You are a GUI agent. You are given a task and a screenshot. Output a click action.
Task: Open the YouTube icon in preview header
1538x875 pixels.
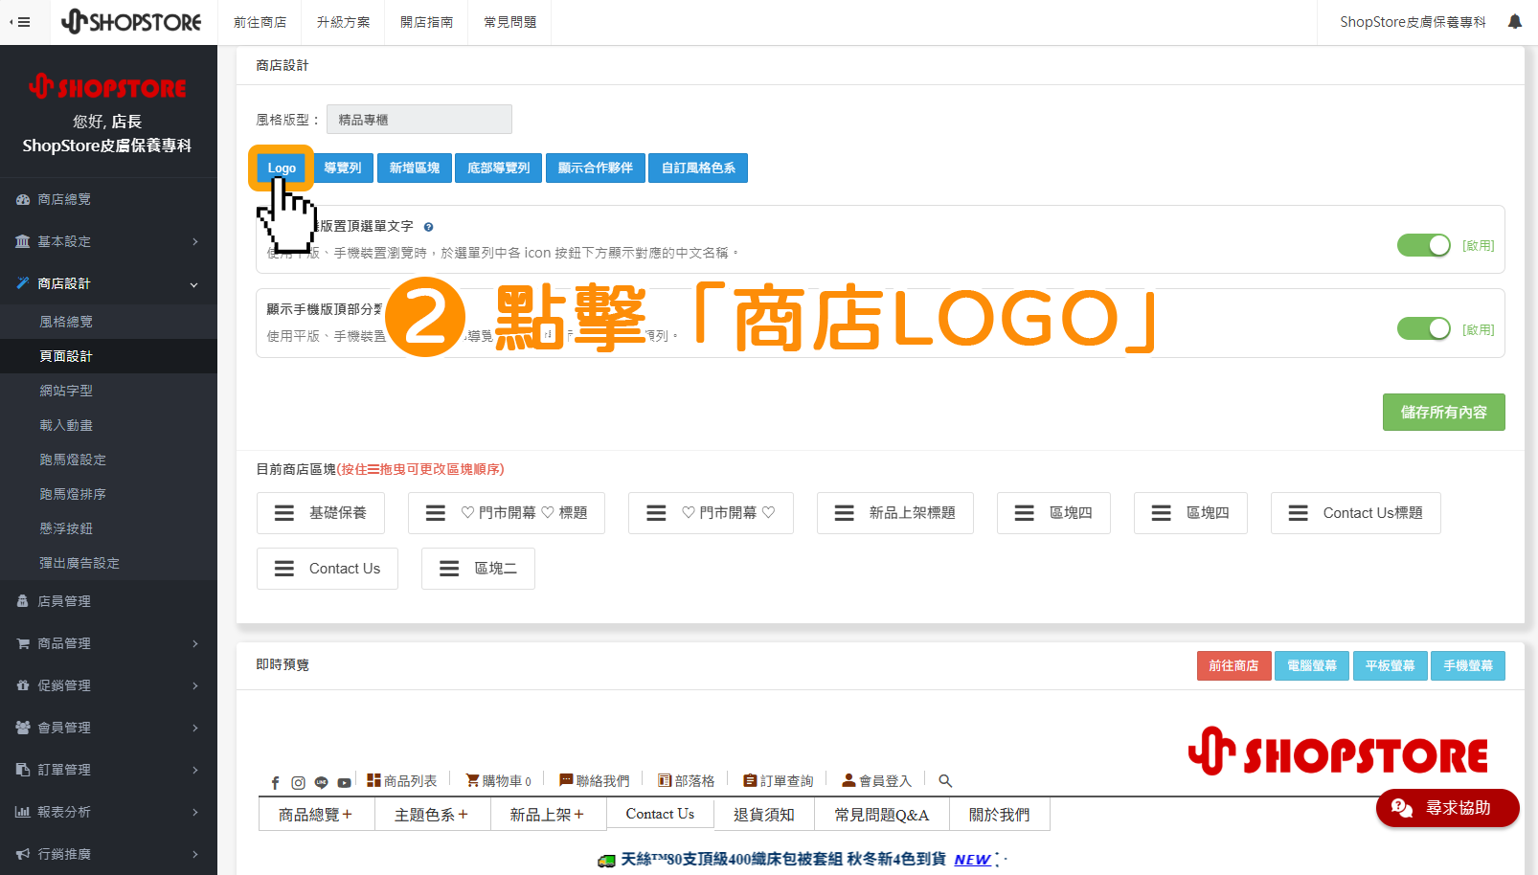[x=344, y=781]
